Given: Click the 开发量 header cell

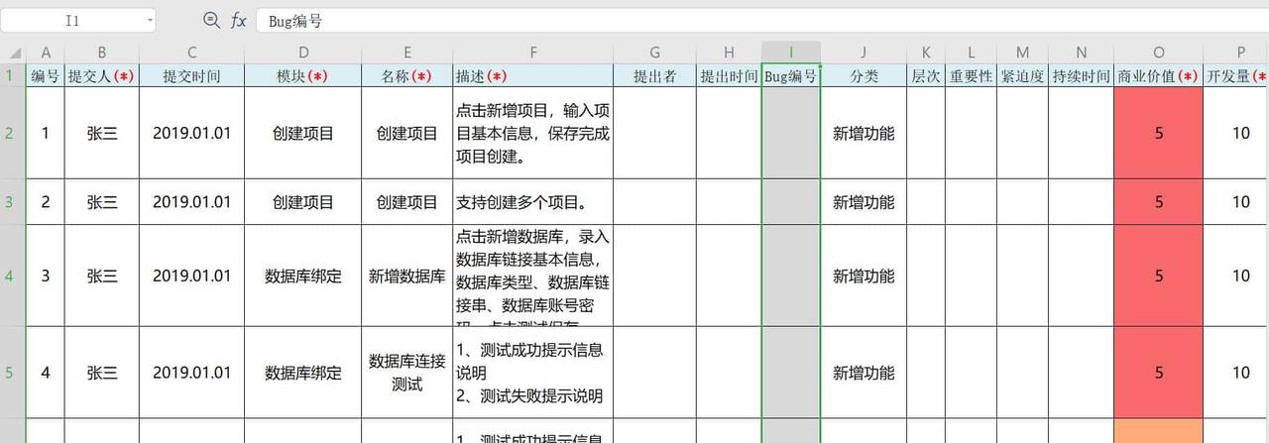Looking at the screenshot, I should coord(1236,75).
